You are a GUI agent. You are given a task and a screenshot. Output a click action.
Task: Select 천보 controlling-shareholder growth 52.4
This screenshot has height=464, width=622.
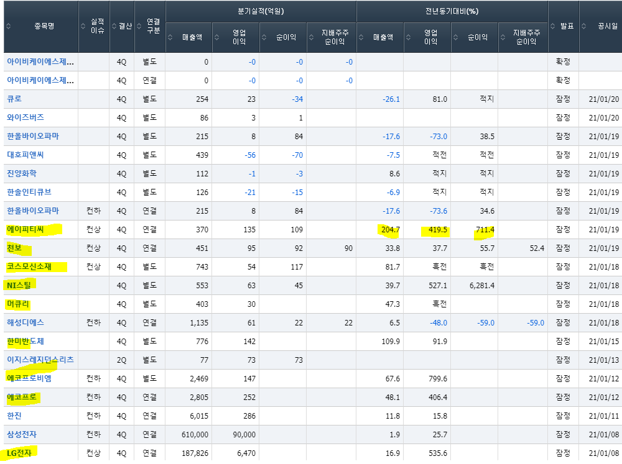coord(537,248)
